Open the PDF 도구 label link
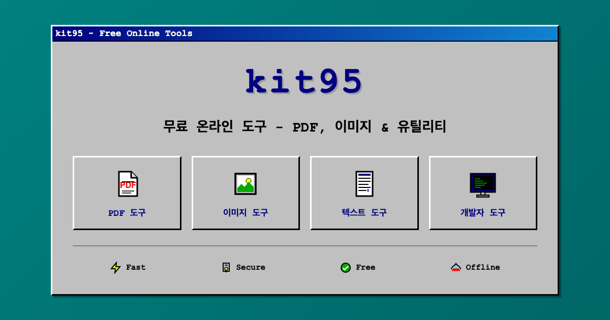Image resolution: width=610 pixels, height=320 pixels. [127, 213]
